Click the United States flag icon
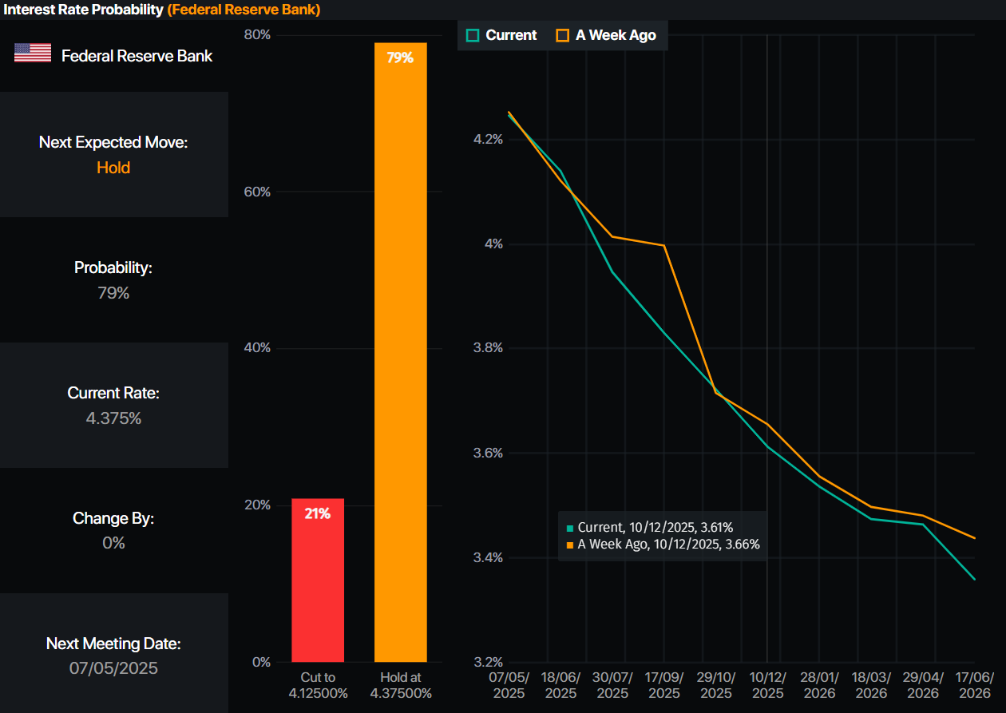 (x=33, y=53)
